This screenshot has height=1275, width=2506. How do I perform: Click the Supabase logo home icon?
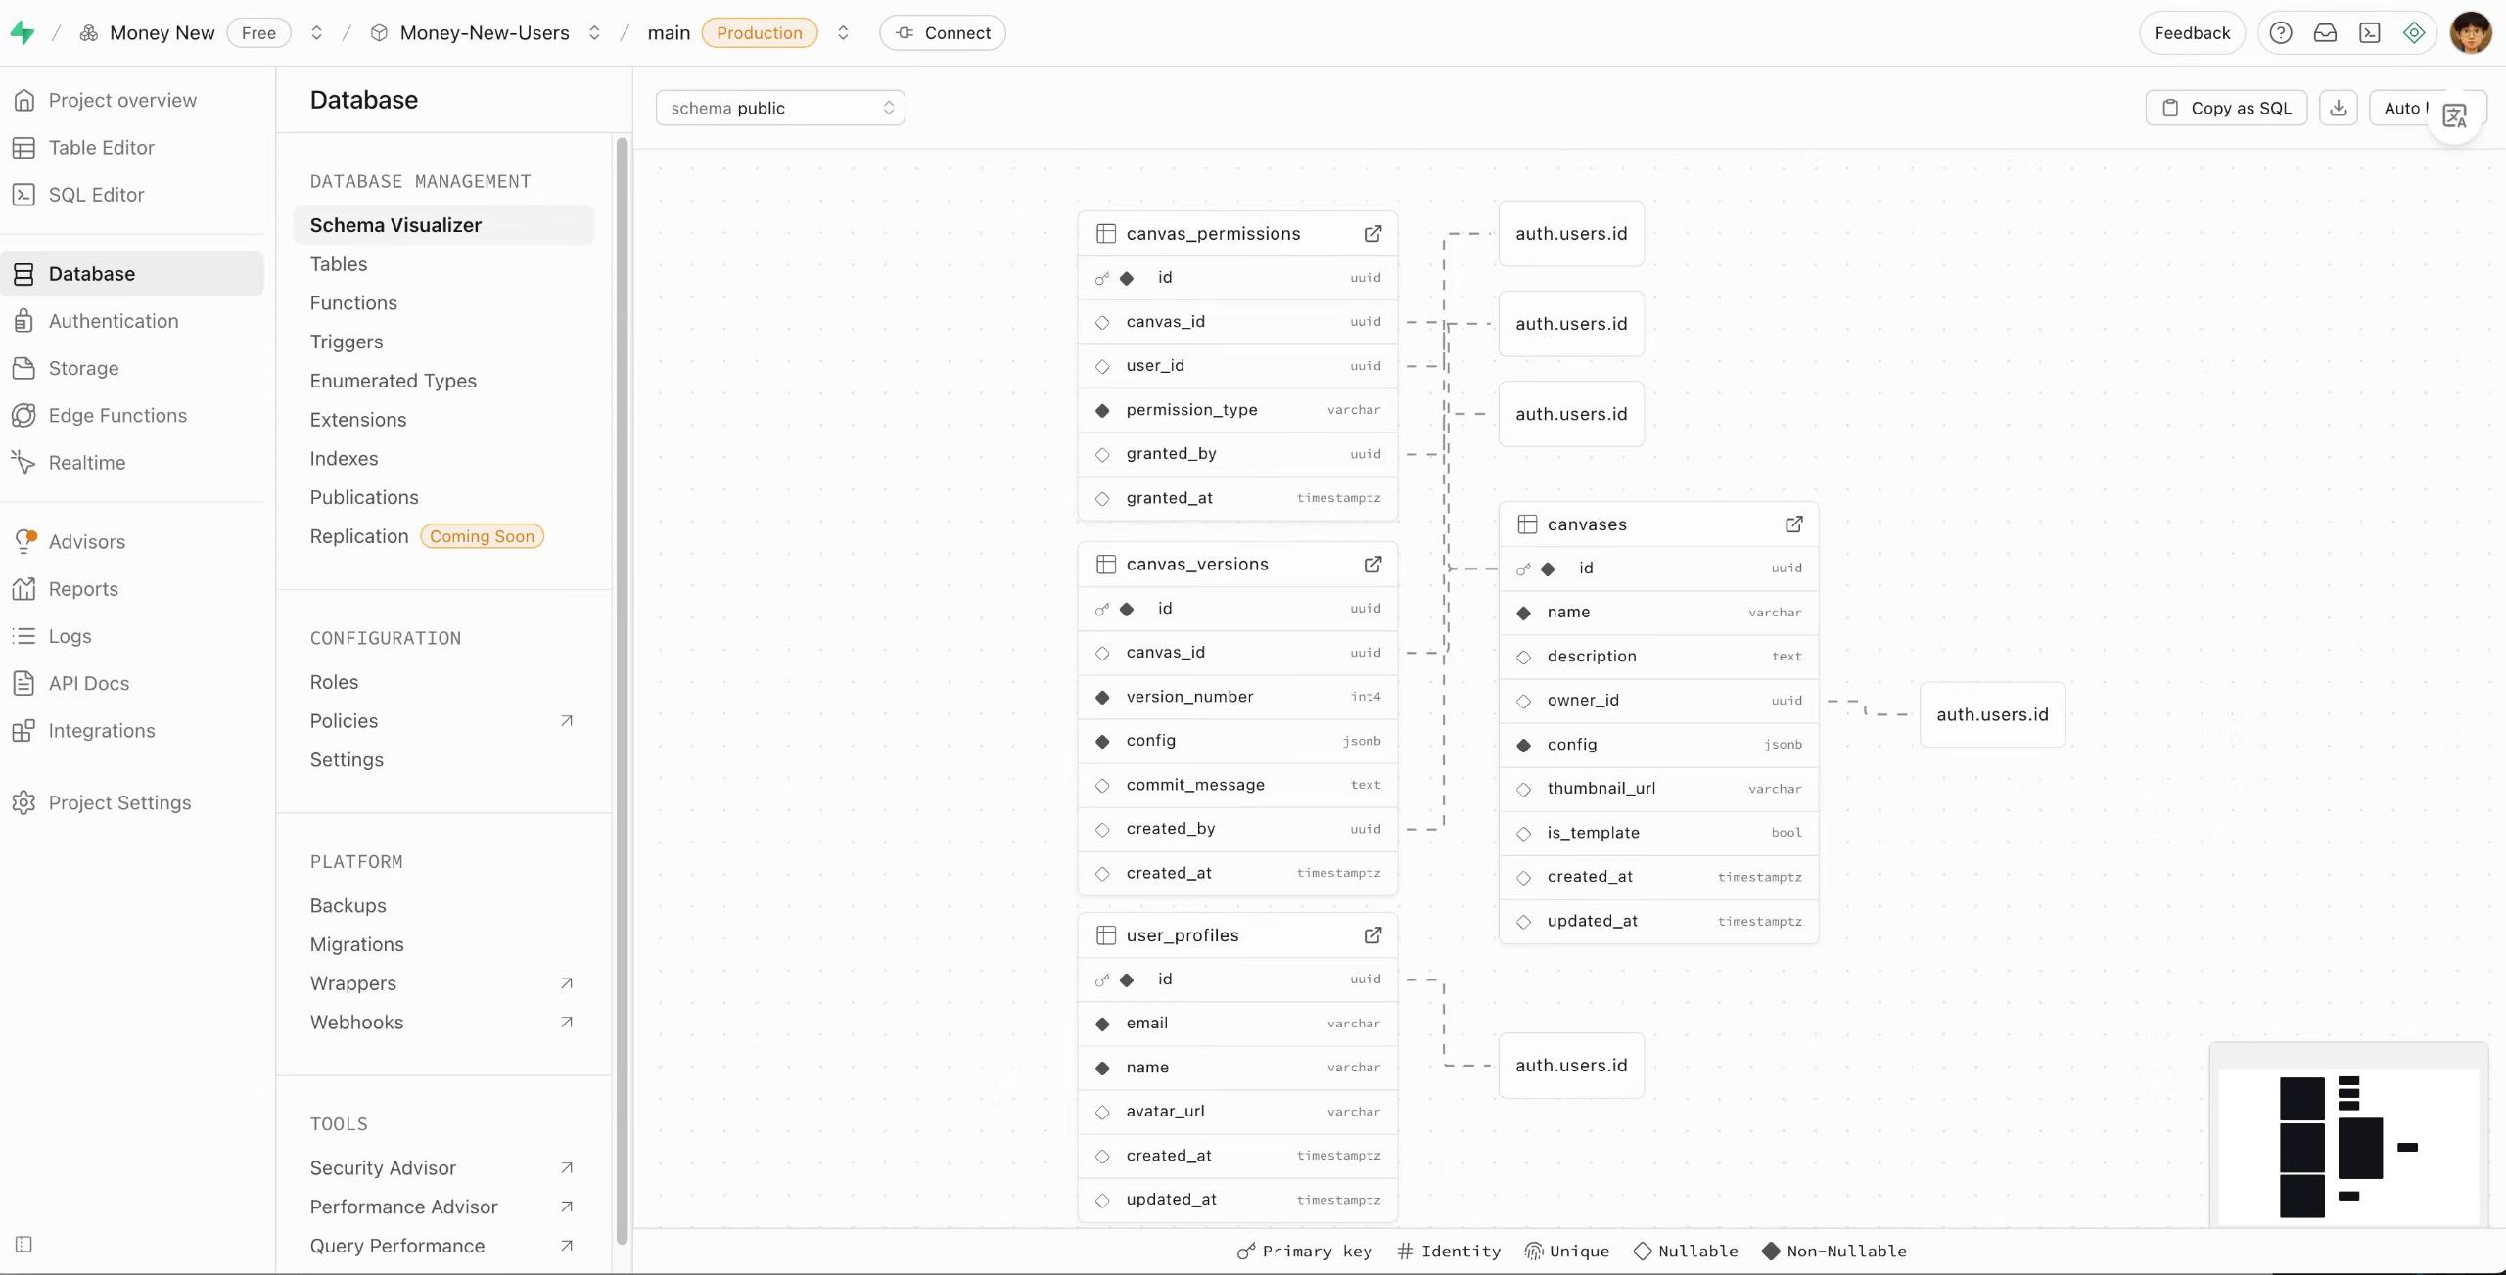pos(23,33)
